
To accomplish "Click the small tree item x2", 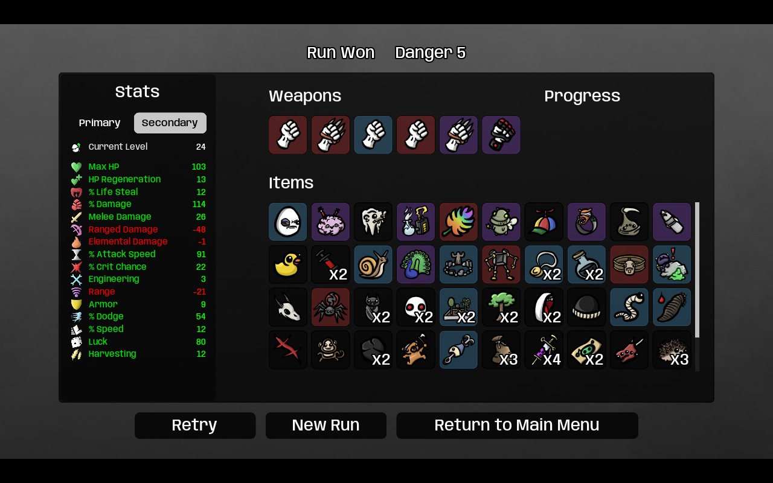I will 501,307.
